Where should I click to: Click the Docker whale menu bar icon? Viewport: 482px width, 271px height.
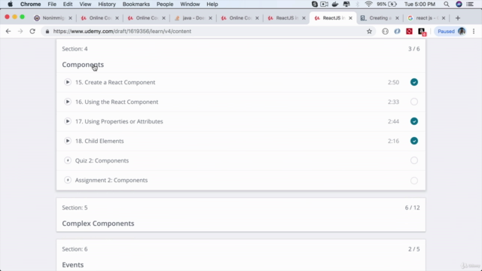click(x=335, y=5)
